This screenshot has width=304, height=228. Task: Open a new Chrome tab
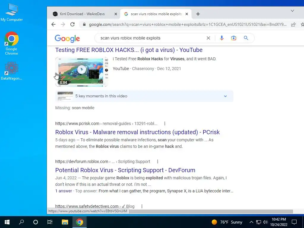pos(198,14)
